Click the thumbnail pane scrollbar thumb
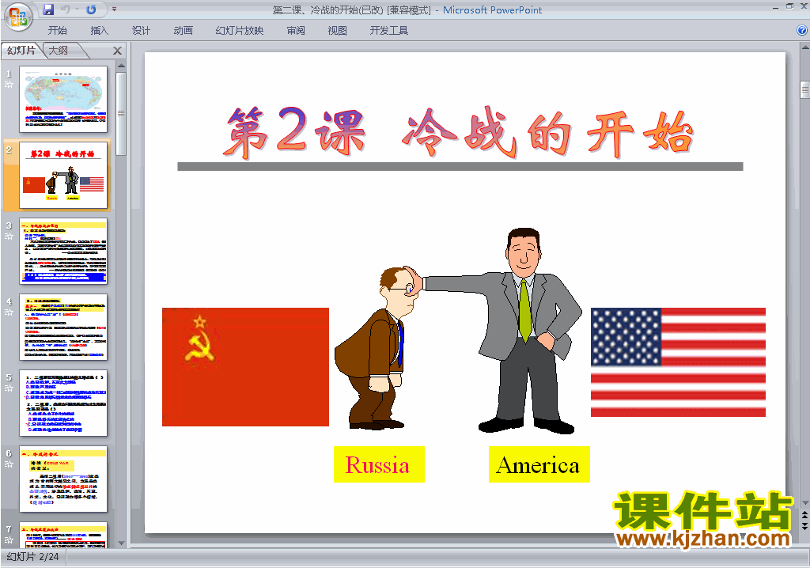 click(121, 114)
